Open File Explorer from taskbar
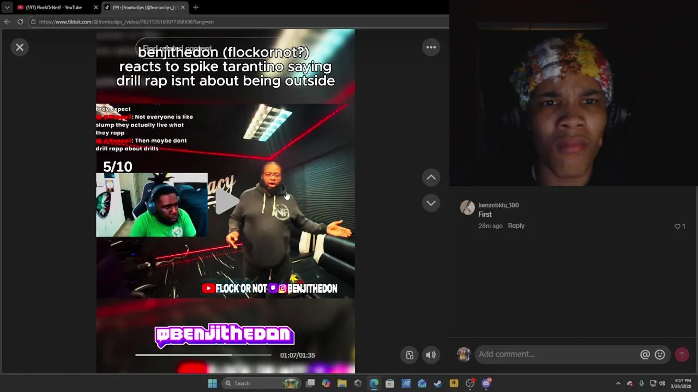 click(342, 383)
